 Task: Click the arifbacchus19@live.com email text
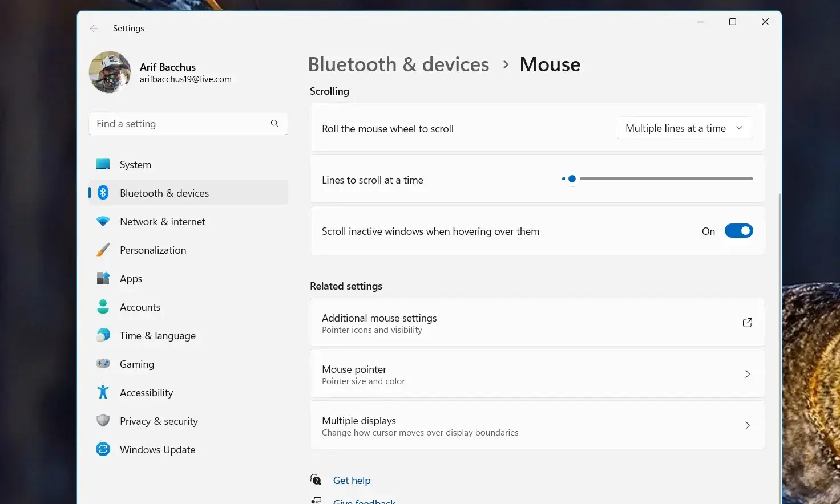pos(185,79)
